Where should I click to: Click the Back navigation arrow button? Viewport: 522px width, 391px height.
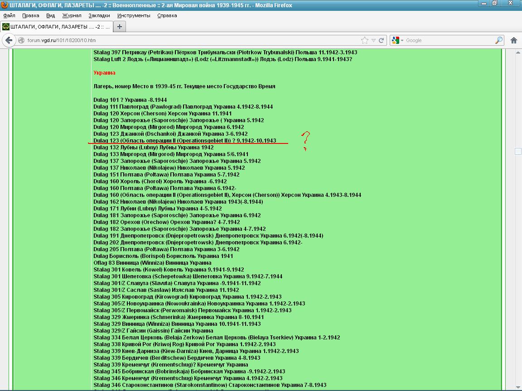point(9,40)
